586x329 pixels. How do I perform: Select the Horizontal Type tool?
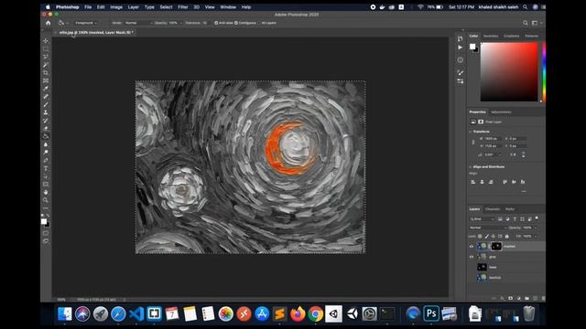pos(46,168)
